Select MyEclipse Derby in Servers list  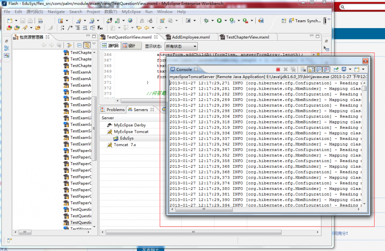[x=130, y=125]
